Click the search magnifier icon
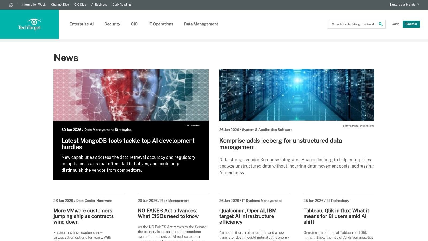 (x=381, y=24)
